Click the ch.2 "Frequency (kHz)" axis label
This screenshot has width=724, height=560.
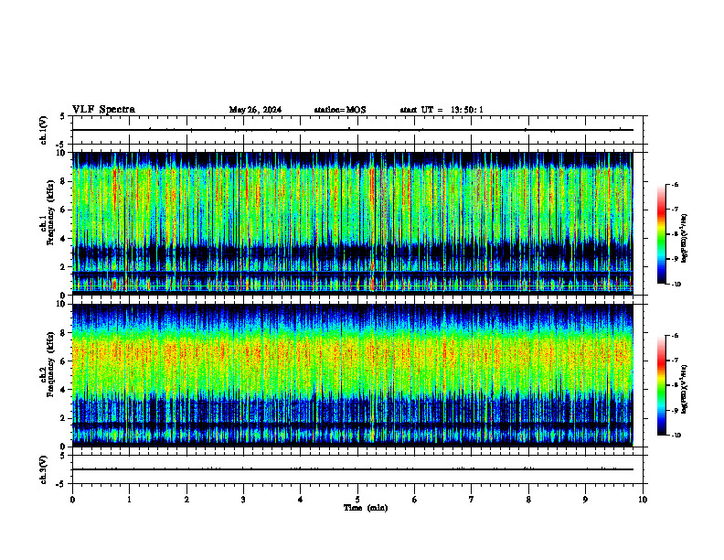[51, 363]
